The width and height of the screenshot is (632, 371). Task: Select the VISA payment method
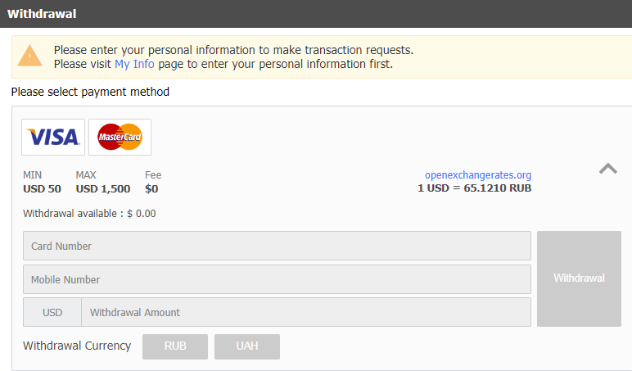(x=53, y=137)
